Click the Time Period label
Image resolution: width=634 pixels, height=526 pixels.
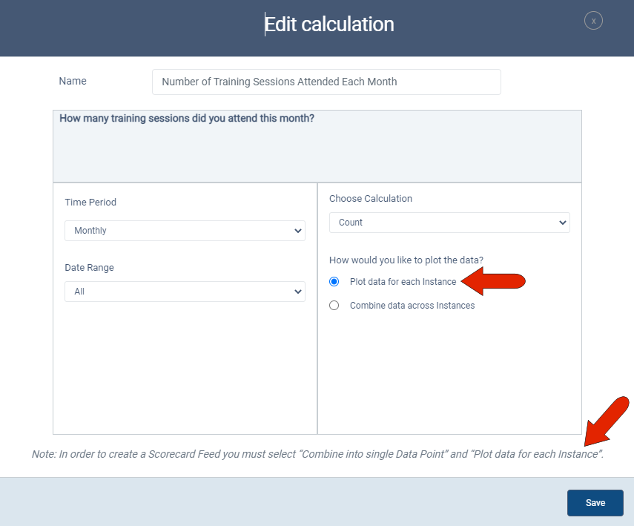[x=90, y=202]
